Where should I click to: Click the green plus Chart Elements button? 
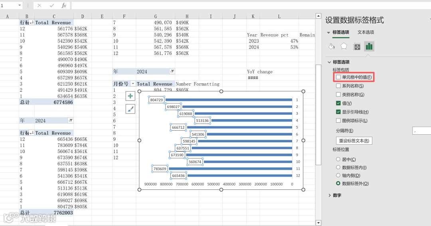click(x=130, y=96)
